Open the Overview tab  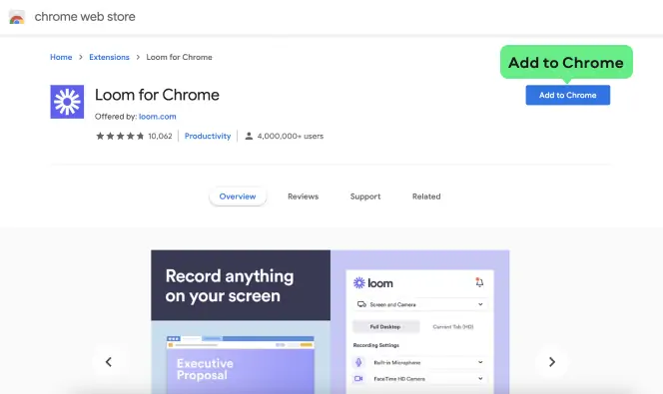(x=238, y=197)
